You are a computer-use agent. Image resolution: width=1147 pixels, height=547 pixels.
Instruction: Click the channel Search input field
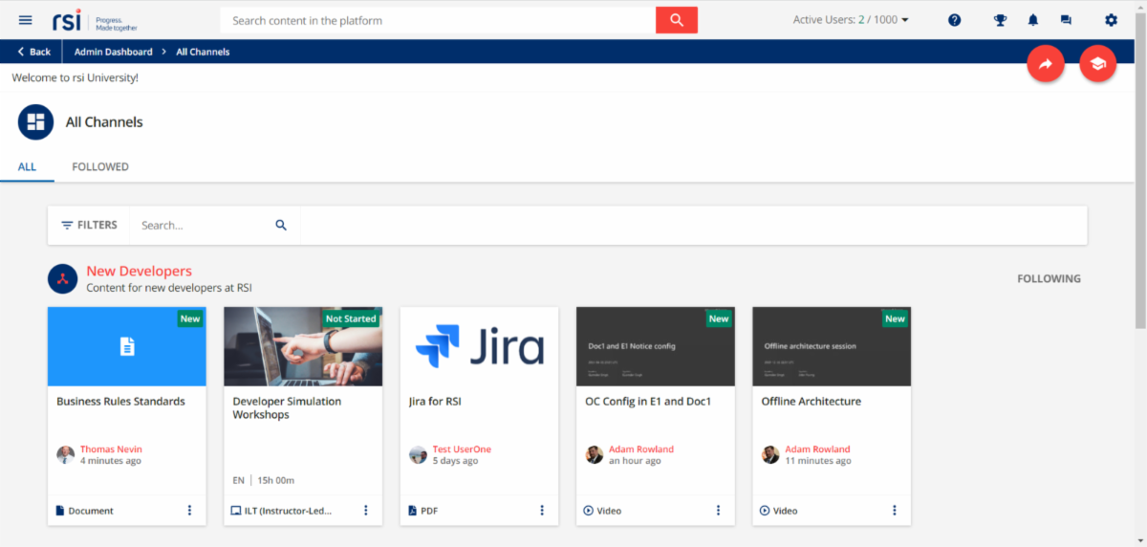(x=204, y=226)
